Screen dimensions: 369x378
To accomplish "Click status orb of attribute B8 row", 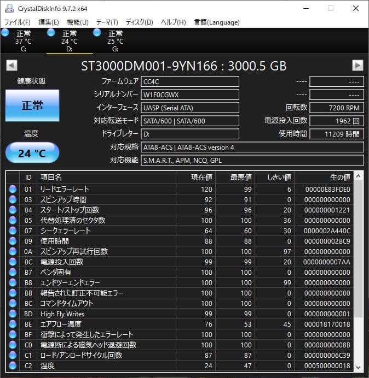I will tap(13, 282).
